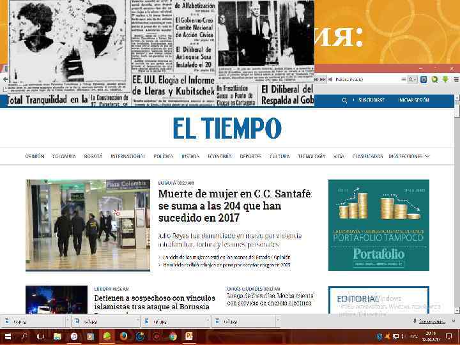Click the INICIAR SESIÓN link
460x345 pixels.
pyautogui.click(x=413, y=100)
